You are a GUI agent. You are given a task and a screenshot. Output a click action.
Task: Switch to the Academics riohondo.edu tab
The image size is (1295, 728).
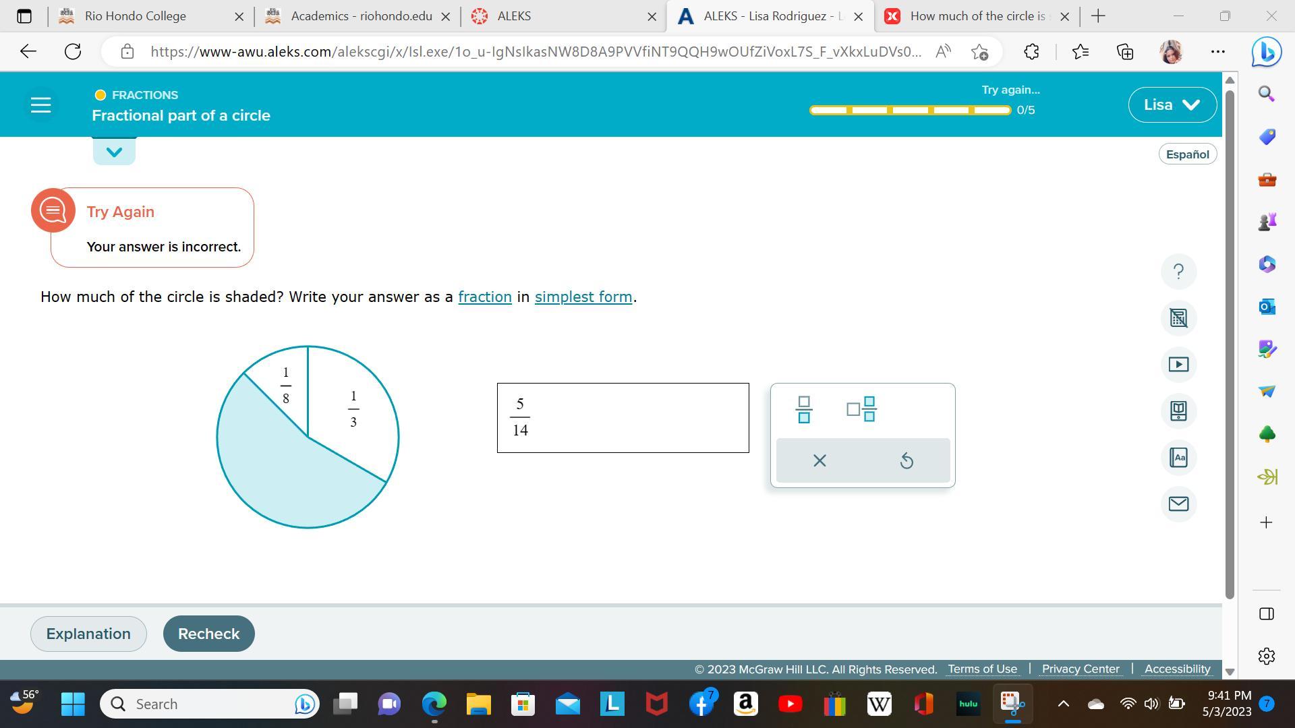pyautogui.click(x=361, y=16)
